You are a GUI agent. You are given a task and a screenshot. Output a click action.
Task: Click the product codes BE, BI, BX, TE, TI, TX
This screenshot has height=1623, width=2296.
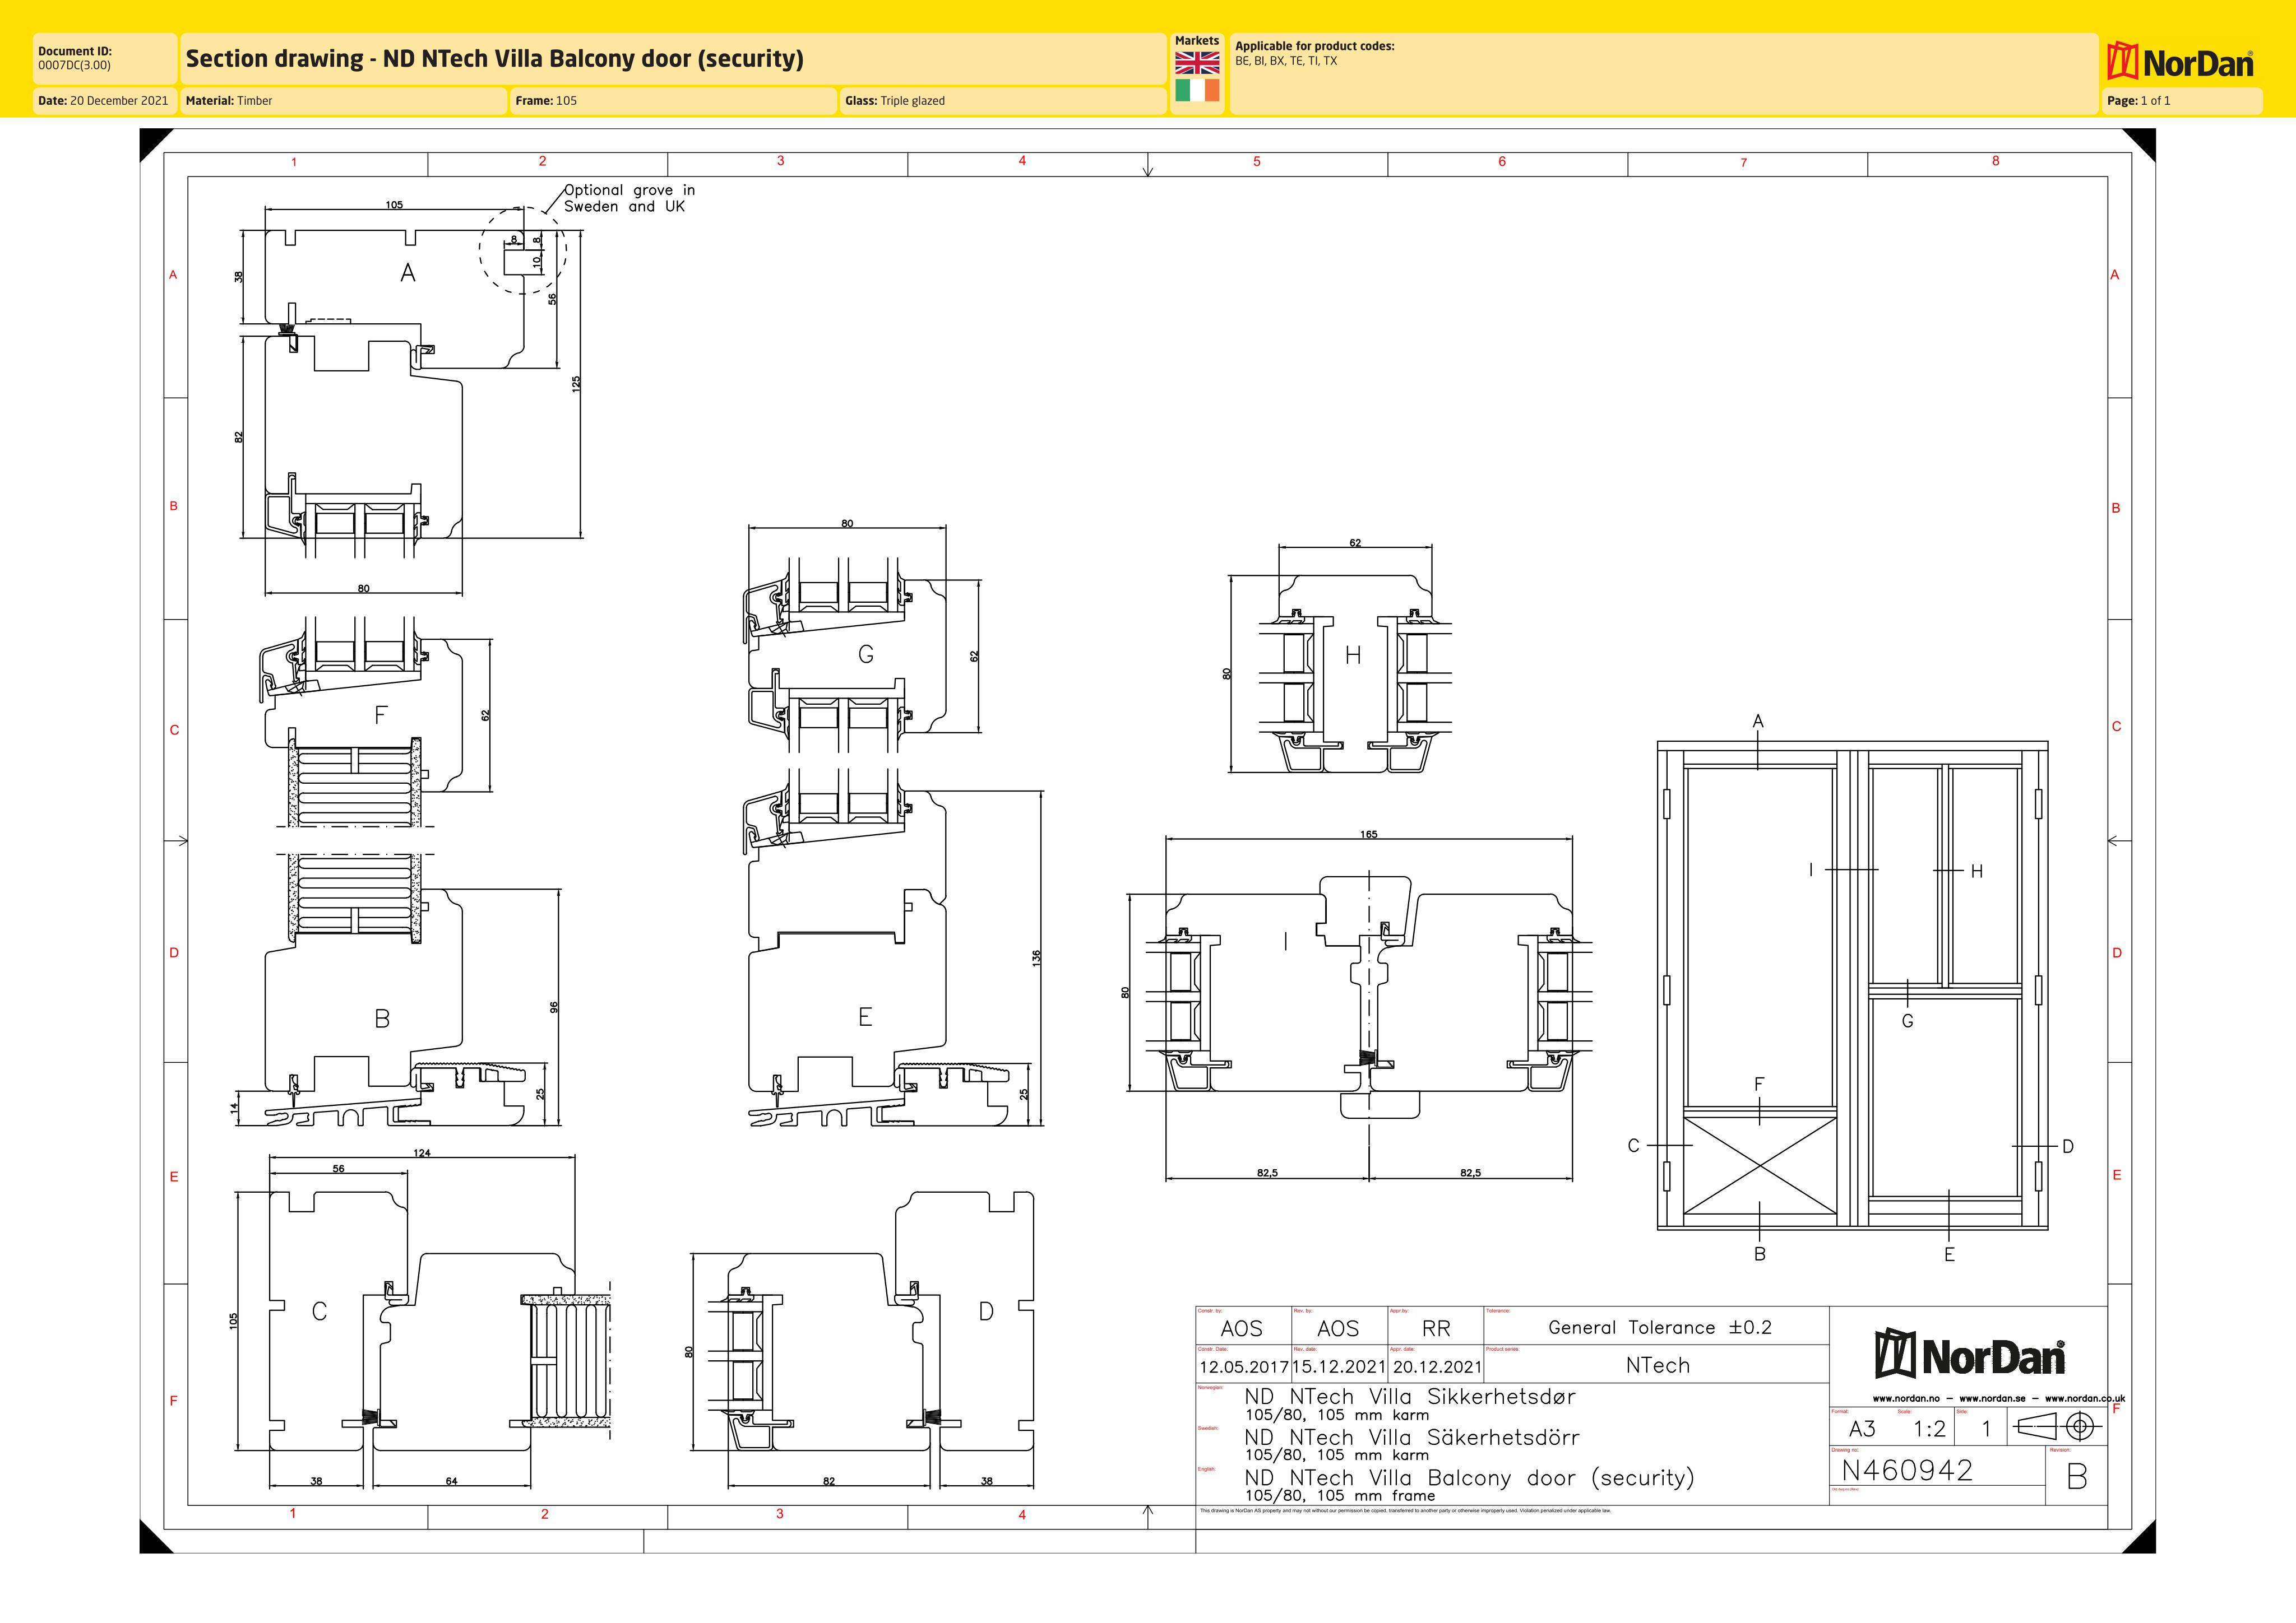1286,61
